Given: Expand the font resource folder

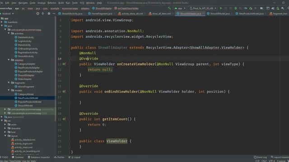Looking at the screenshot, I should tap(5, 132).
